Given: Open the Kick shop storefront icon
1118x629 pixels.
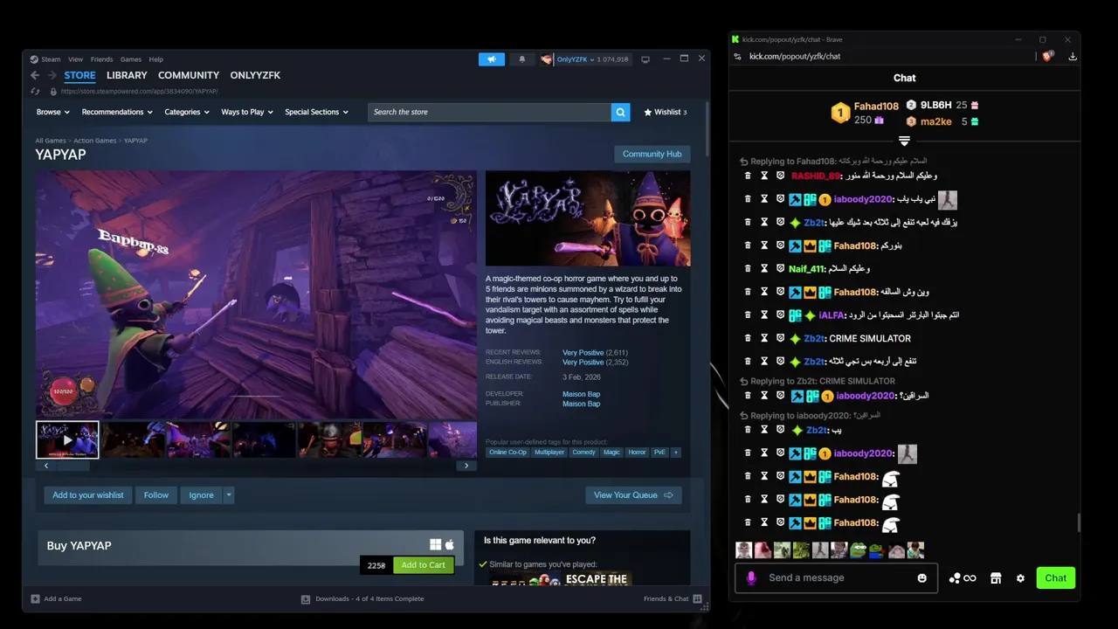Looking at the screenshot, I should pos(995,577).
